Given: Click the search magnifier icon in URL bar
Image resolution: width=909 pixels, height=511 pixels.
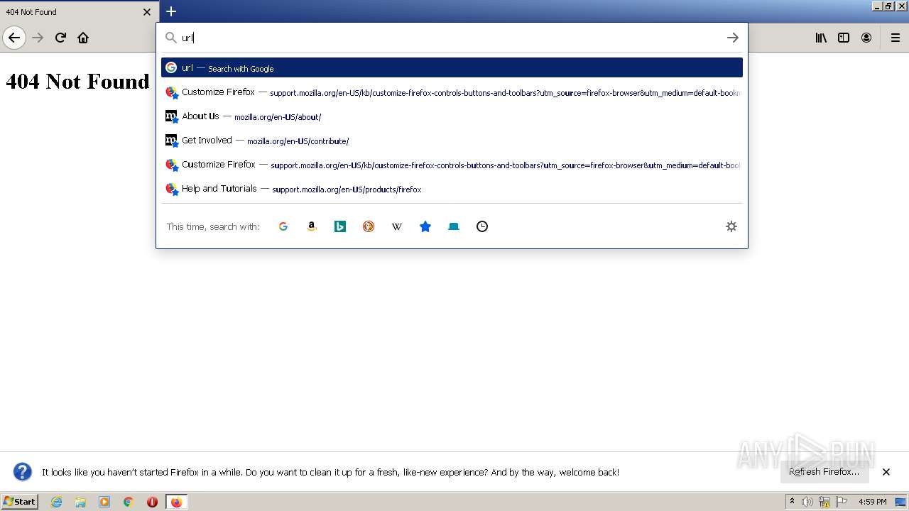Looking at the screenshot, I should pyautogui.click(x=171, y=38).
